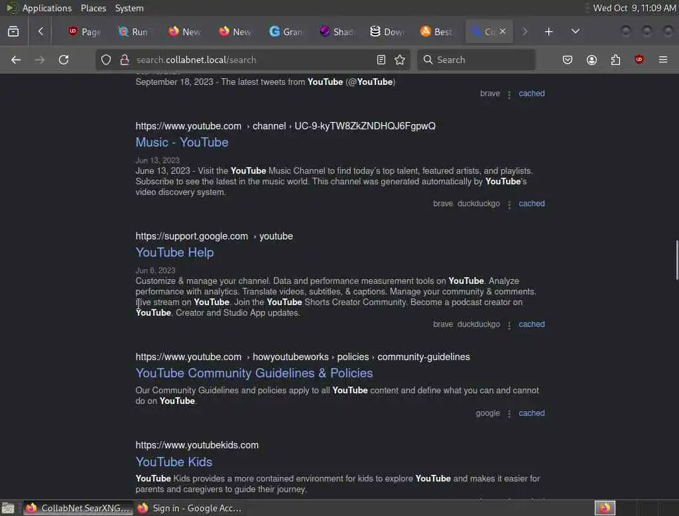This screenshot has height=516, width=679.
Task: Open YouTube Help result
Action: click(x=174, y=252)
